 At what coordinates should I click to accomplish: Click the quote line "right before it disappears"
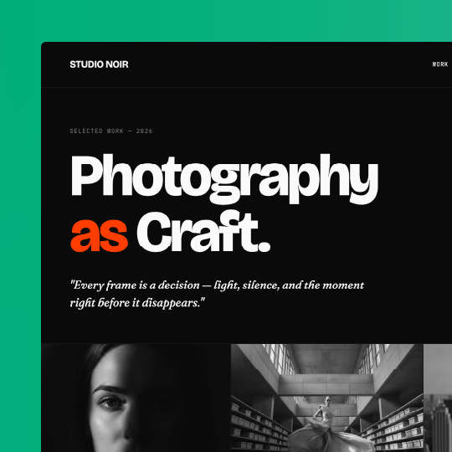tap(137, 303)
